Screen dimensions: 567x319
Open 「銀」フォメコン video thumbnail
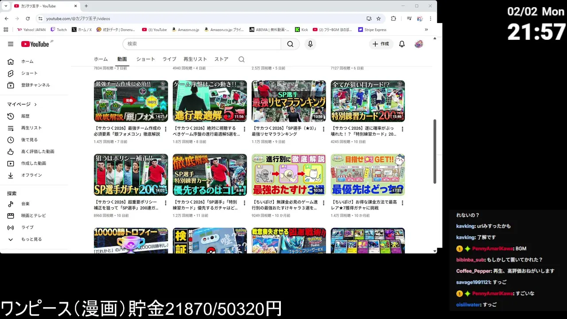(x=131, y=101)
